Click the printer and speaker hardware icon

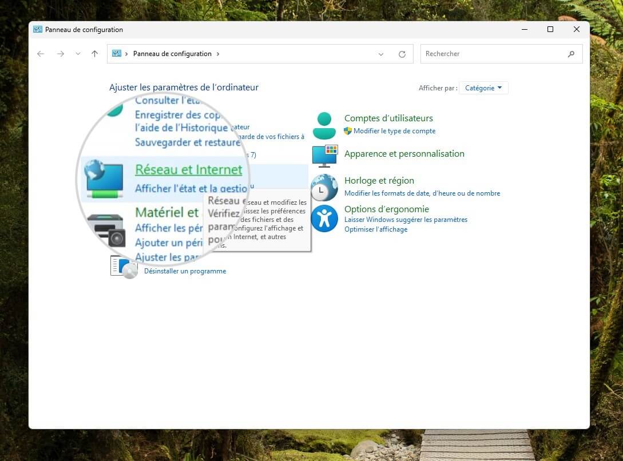pyautogui.click(x=106, y=230)
